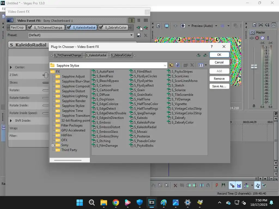Move plug-in right in the chain icon

pos(205,55)
